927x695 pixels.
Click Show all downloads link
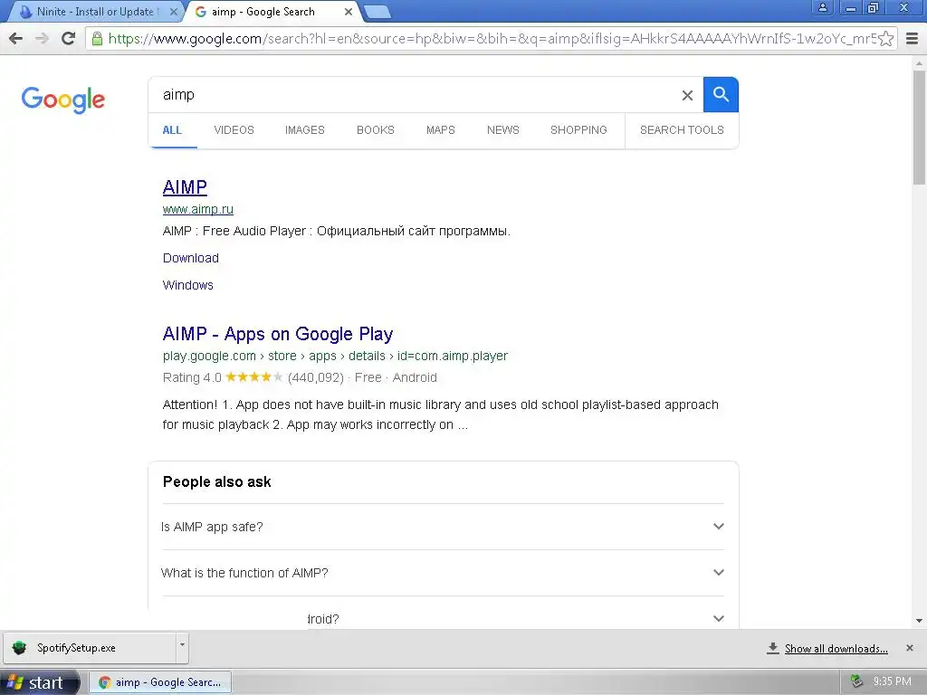pyautogui.click(x=836, y=649)
